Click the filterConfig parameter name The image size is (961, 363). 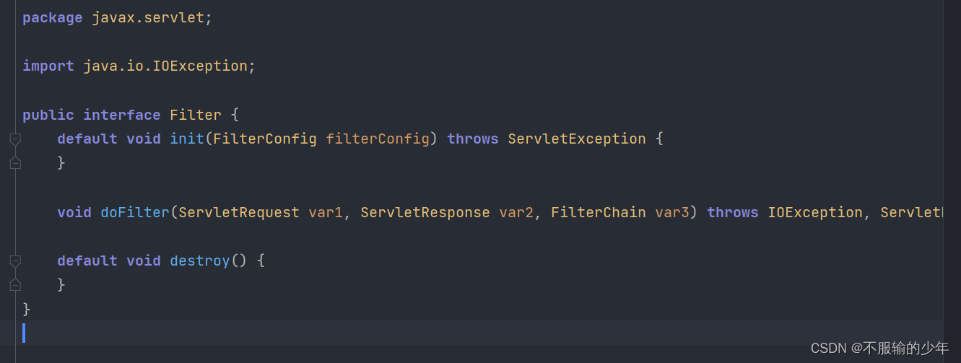pos(378,139)
